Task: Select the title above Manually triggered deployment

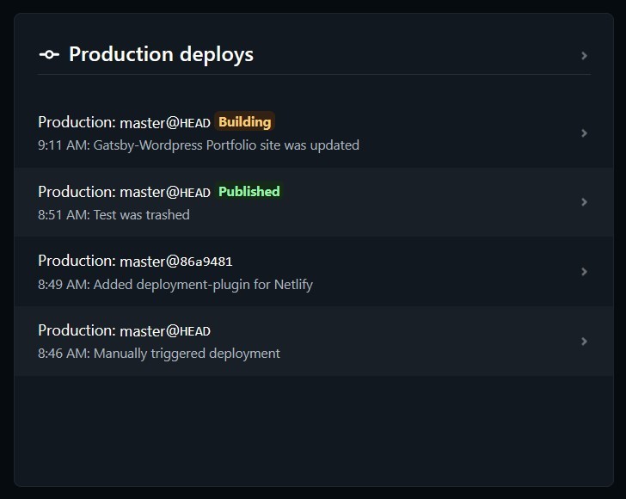Action: tap(124, 330)
